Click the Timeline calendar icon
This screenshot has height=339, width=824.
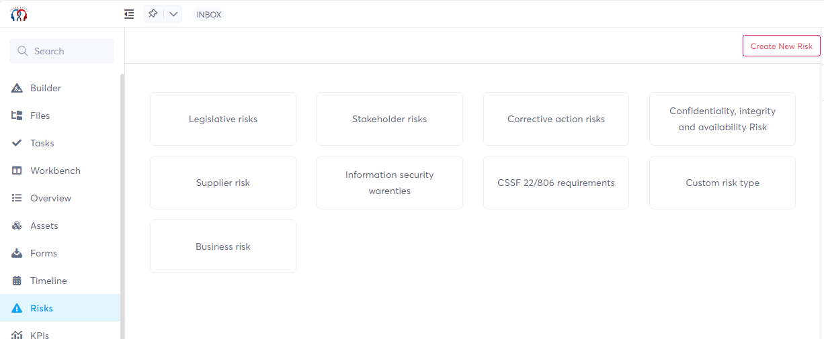[x=17, y=281]
